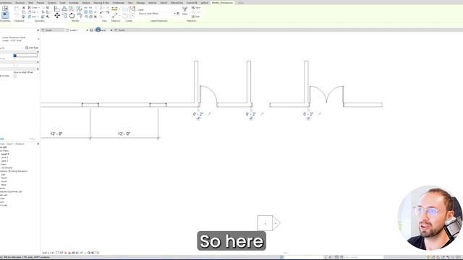Viewport: 463px width, 260px height.
Task: Open the Properties palette button
Action: pyautogui.click(x=5, y=16)
